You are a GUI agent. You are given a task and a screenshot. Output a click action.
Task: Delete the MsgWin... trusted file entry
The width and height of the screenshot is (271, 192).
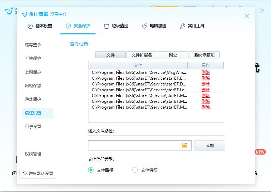click(x=206, y=73)
